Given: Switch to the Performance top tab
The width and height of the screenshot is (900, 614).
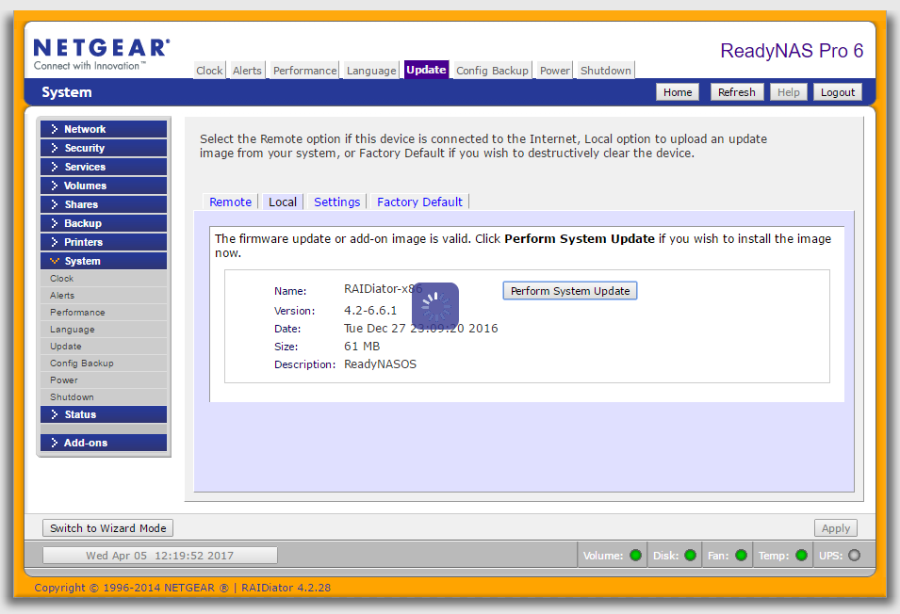Looking at the screenshot, I should point(304,70).
